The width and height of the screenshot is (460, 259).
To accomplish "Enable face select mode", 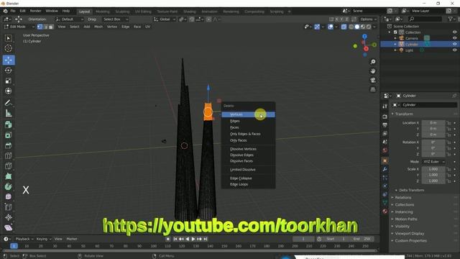I will 51,27.
